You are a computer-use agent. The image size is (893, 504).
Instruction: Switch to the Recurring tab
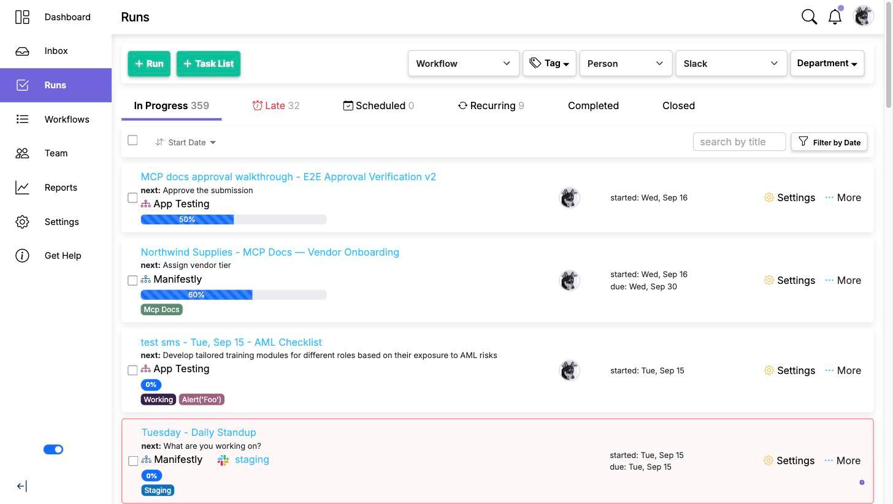coord(491,105)
